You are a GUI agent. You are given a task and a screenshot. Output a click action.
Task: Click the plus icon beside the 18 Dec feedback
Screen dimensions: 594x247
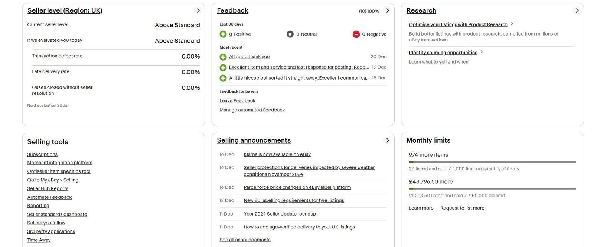[x=223, y=78]
